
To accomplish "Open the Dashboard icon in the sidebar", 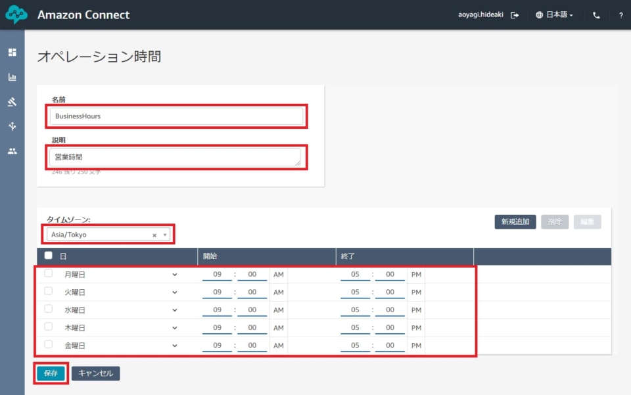I will (x=12, y=52).
